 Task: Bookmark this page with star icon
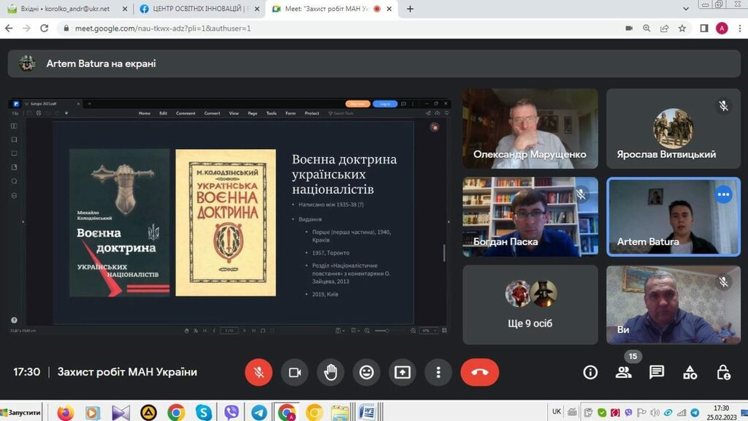point(682,29)
